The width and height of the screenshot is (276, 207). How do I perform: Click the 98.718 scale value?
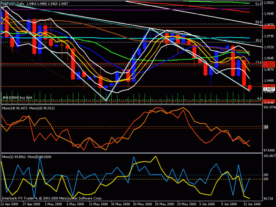tap(268, 199)
